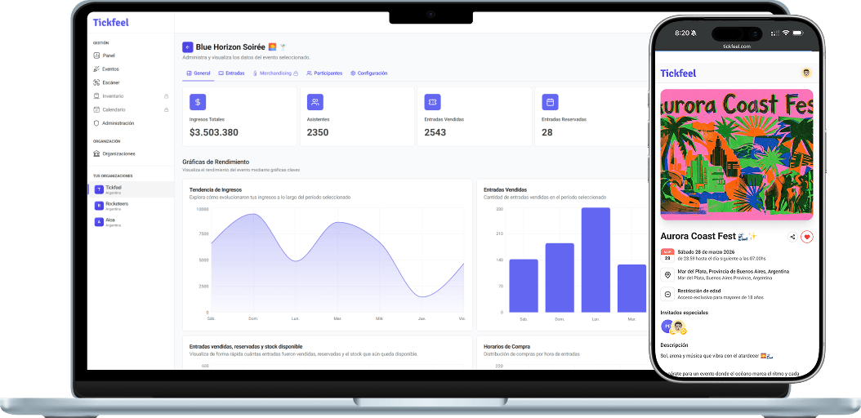
Task: Tap the profile avatar in phone header
Action: (806, 73)
